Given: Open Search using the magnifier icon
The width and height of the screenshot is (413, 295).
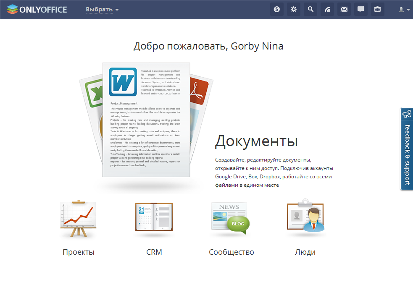Looking at the screenshot, I should click(310, 9).
